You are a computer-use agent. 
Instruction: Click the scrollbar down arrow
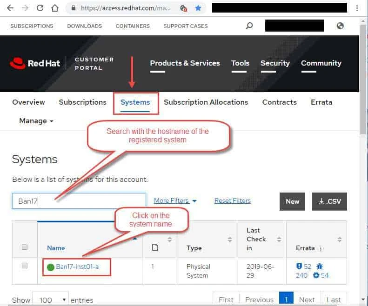tap(363, 299)
